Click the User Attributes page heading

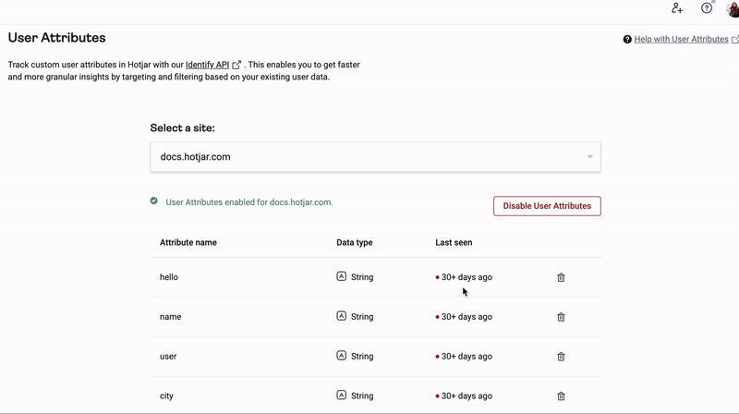point(56,38)
